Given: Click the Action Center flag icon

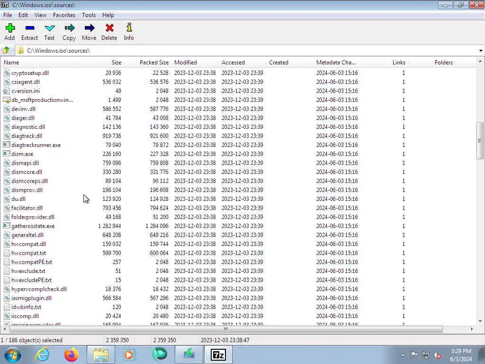Looking at the screenshot, I should coord(414,355).
